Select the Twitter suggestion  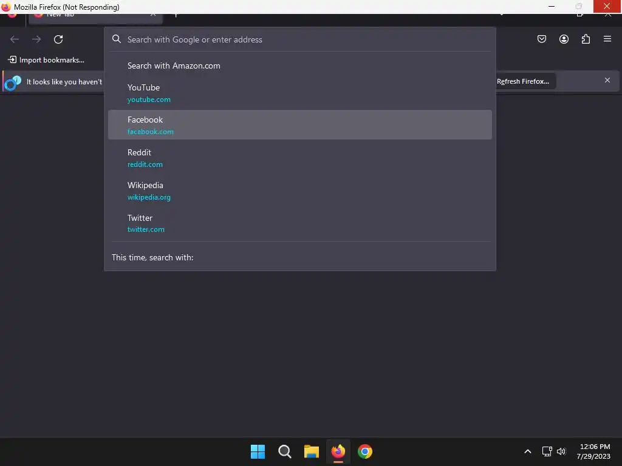300,223
